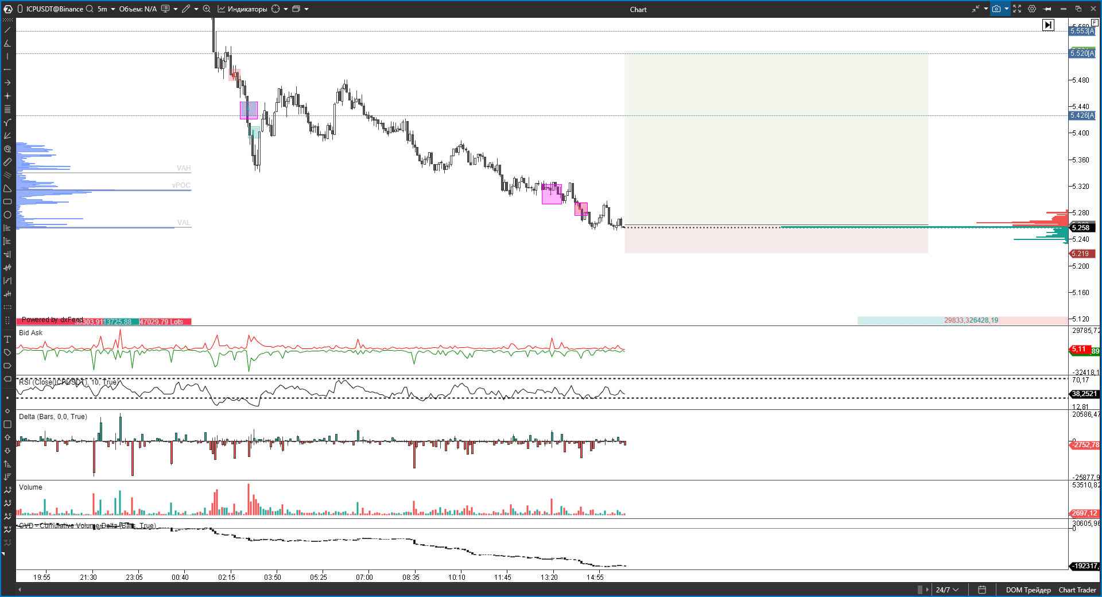The height and width of the screenshot is (597, 1102).
Task: Select the triangle shape tool
Action: click(7, 188)
